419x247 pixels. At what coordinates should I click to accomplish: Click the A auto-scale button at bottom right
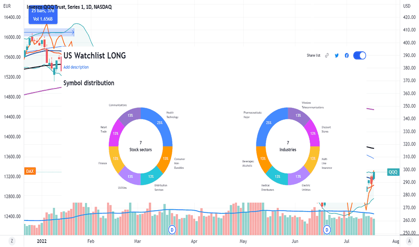(410, 241)
